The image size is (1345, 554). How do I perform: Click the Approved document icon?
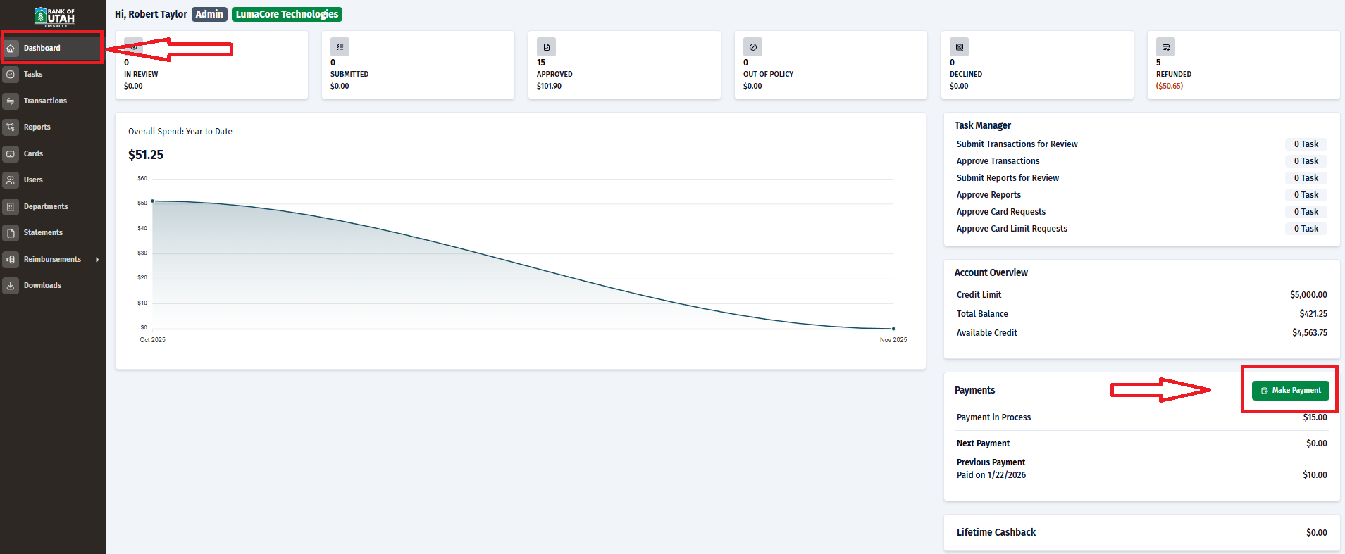coord(546,47)
